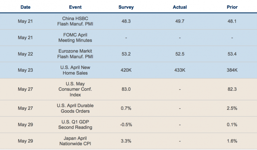Image resolution: width=257 pixels, height=150 pixels.
Task: Click the Date column header
Action: [25, 7]
